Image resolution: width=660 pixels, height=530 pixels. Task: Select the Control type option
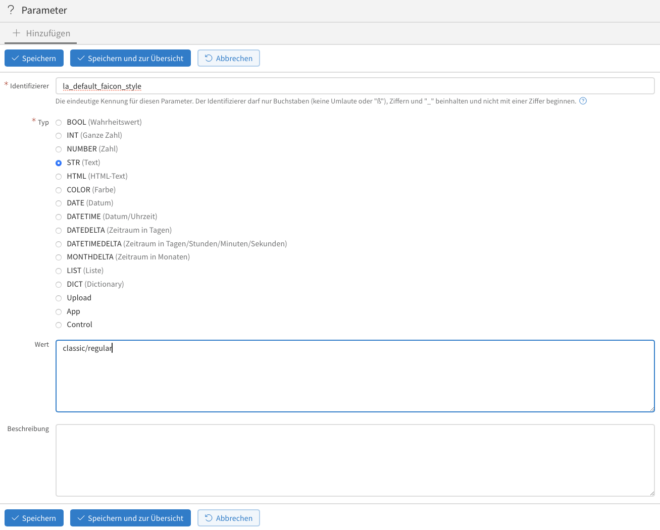click(59, 325)
